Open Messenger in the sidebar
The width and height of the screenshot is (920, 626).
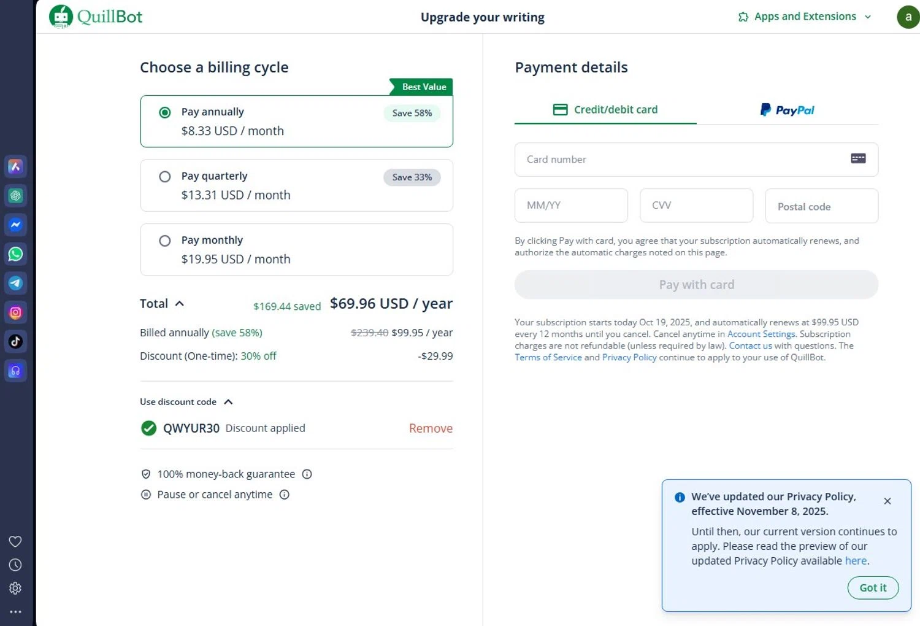coord(15,225)
